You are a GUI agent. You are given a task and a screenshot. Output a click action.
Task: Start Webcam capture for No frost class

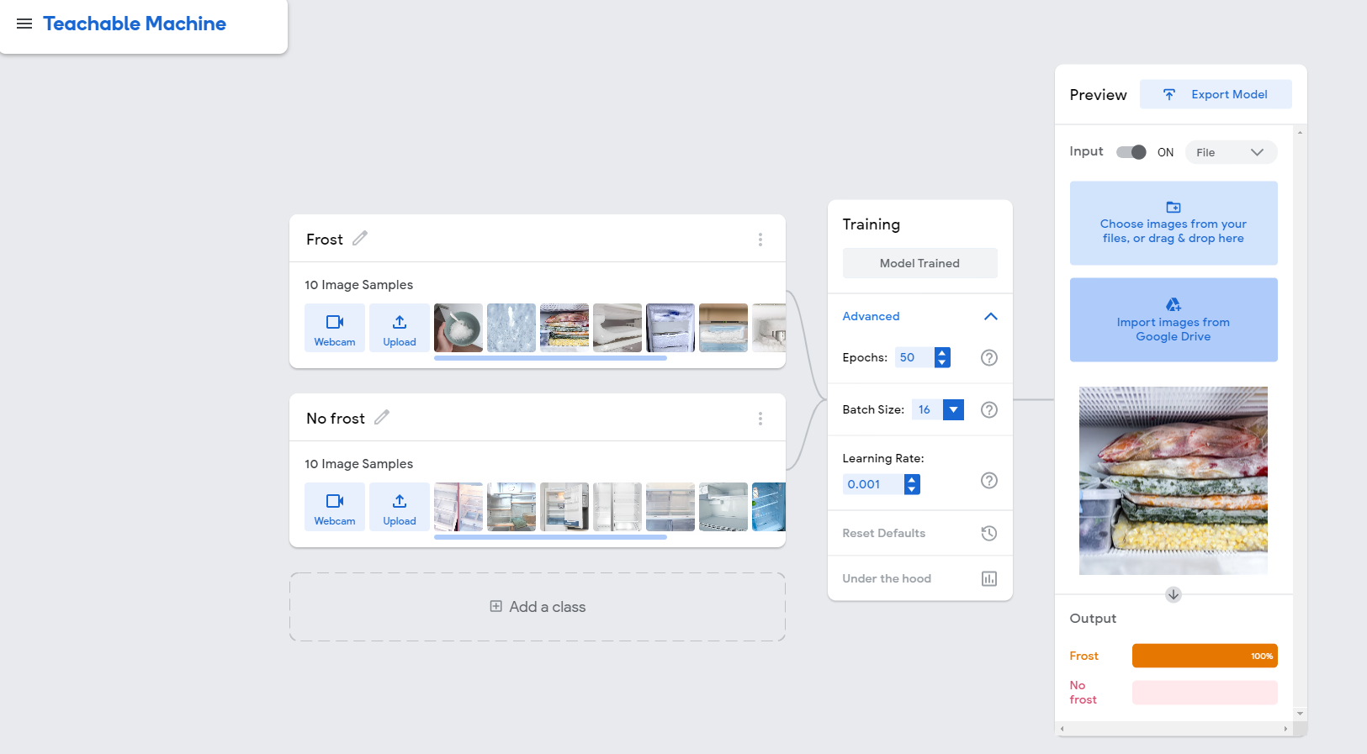point(335,507)
